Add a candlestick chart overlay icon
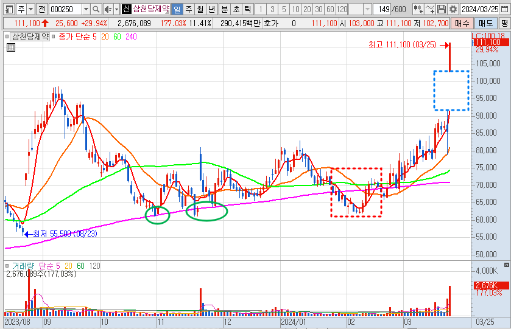The height and width of the screenshot is (329, 511). point(418,10)
